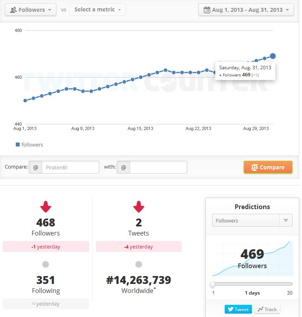Click the #14,263,739 Worldwide rank
This screenshot has width=302, height=317.
click(x=138, y=280)
